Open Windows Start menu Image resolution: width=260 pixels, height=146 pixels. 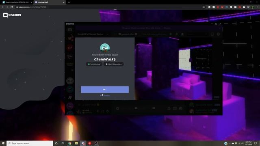tap(3, 143)
